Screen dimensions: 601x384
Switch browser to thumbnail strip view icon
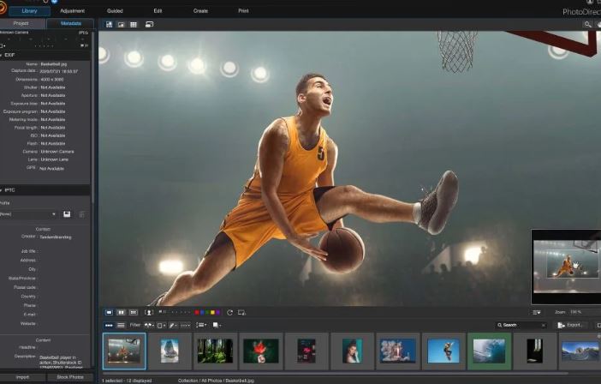pyautogui.click(x=109, y=326)
